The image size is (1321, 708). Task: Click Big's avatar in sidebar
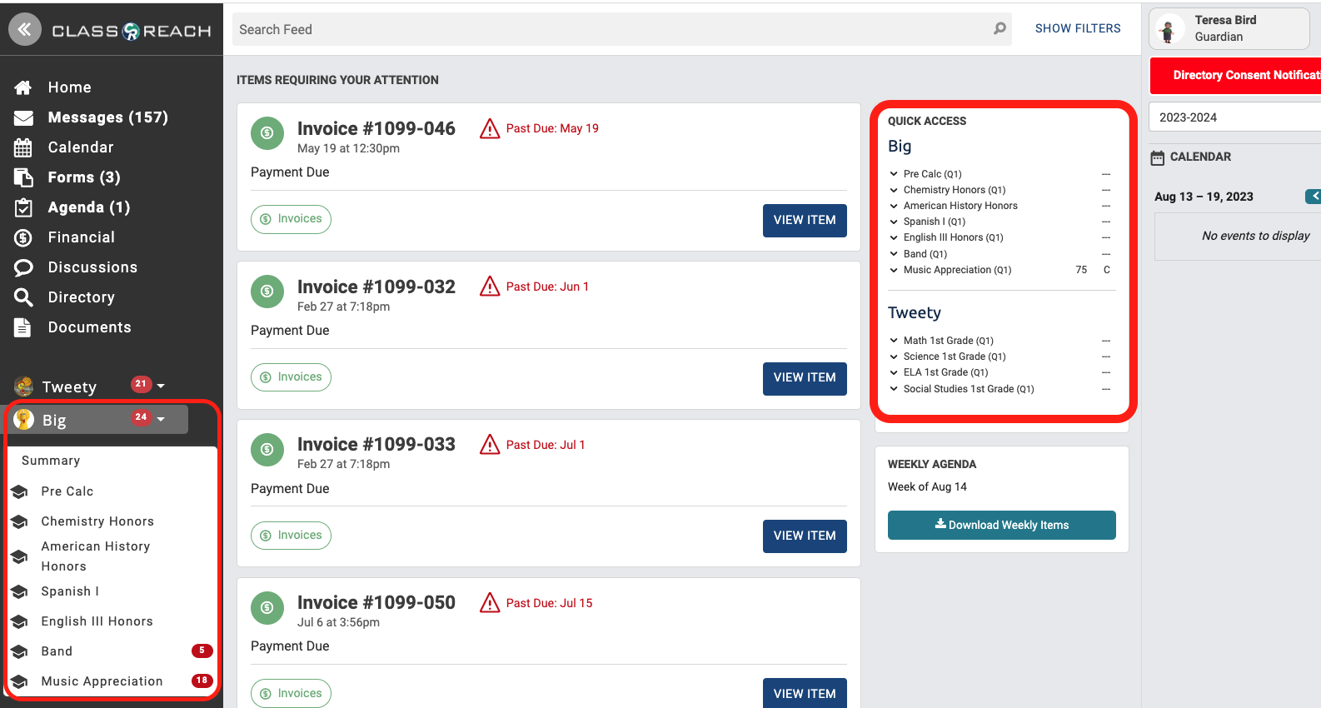tap(24, 419)
